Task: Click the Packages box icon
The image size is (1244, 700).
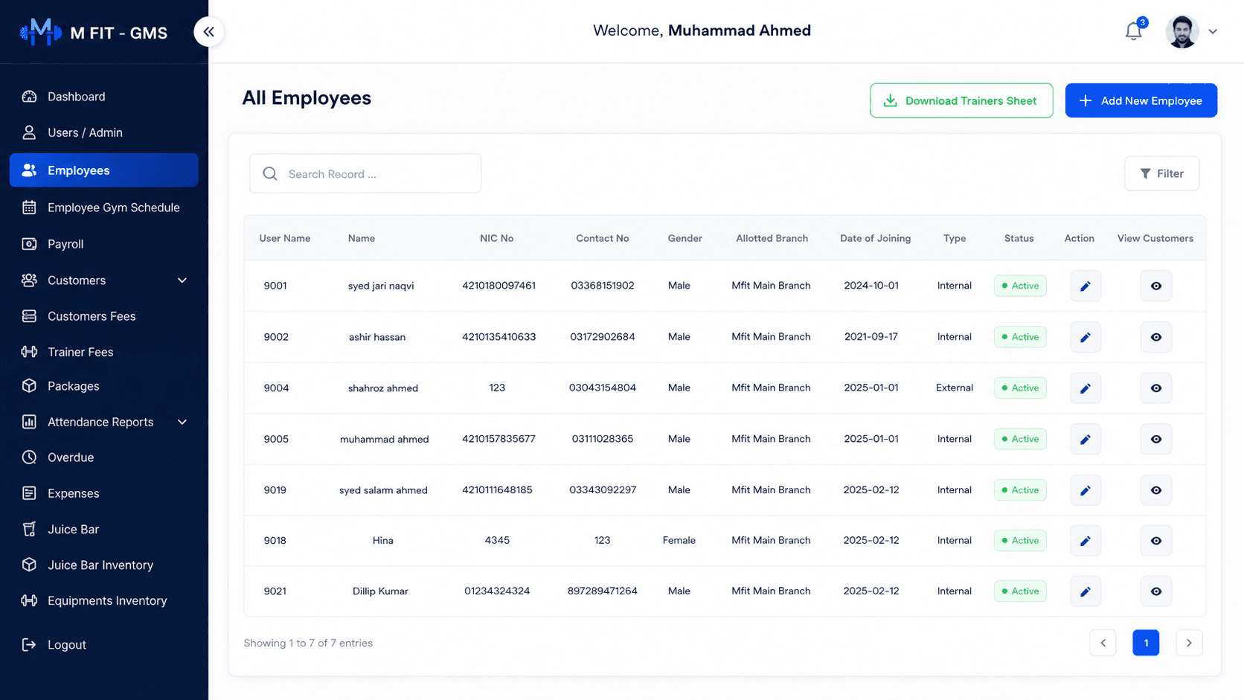Action: [x=29, y=386]
